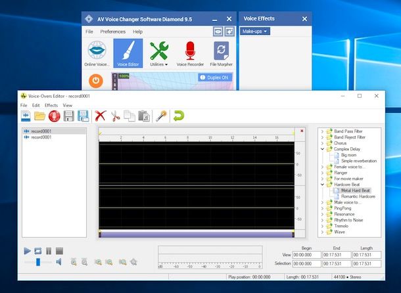Open Edit menu in Voice-Overs Editor
This screenshot has width=401, height=293.
[35, 105]
